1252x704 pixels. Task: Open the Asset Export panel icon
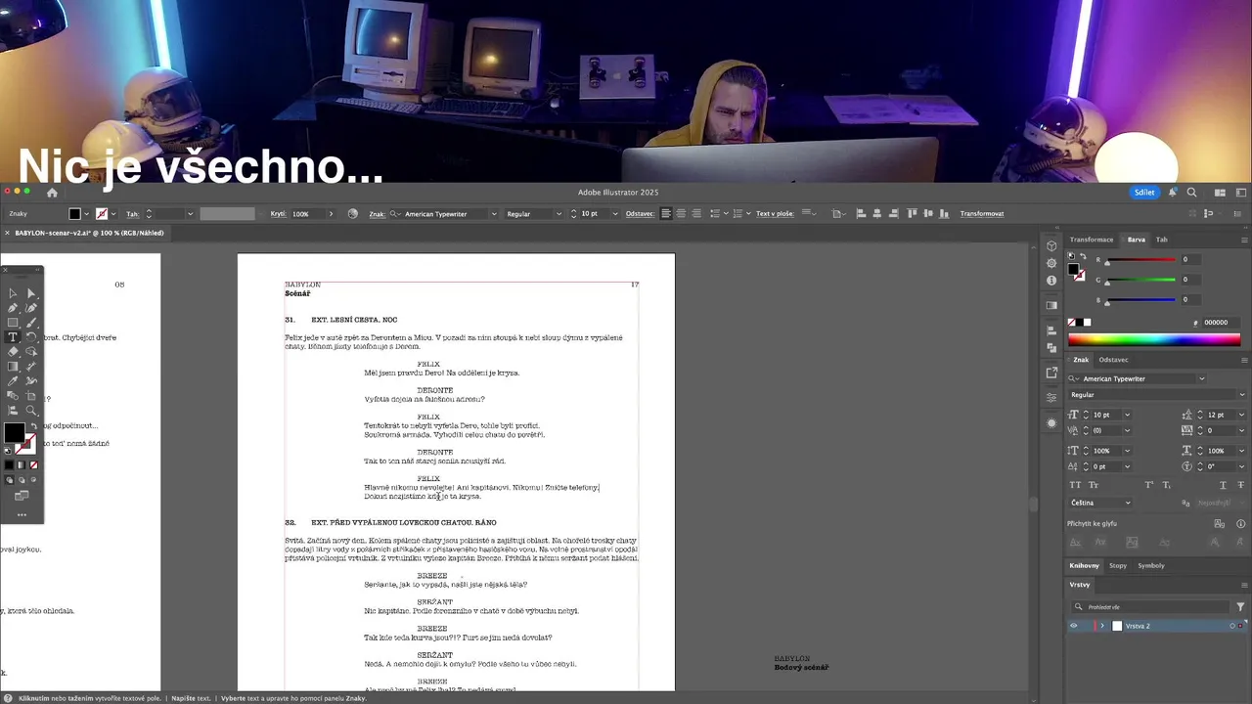point(1051,373)
